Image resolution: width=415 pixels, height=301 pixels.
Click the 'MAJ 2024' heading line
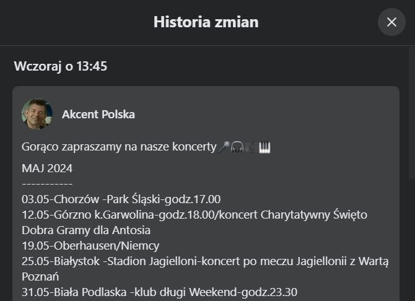click(x=46, y=168)
